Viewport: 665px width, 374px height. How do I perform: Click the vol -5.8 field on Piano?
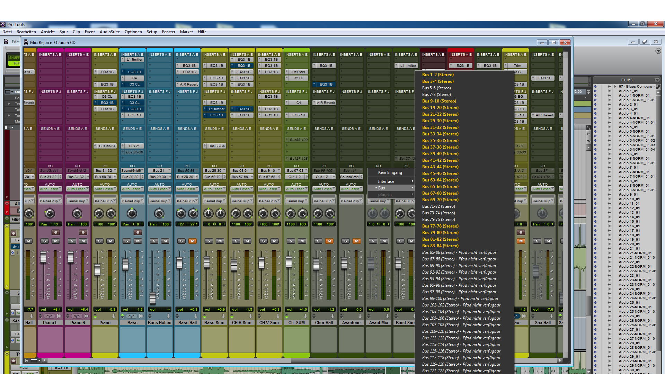(x=105, y=310)
